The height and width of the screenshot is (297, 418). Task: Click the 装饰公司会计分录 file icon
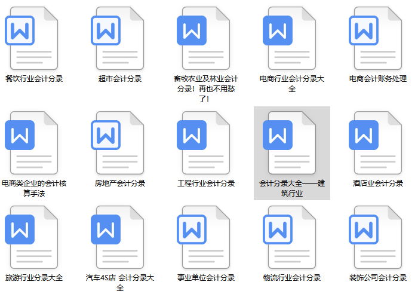(x=376, y=237)
